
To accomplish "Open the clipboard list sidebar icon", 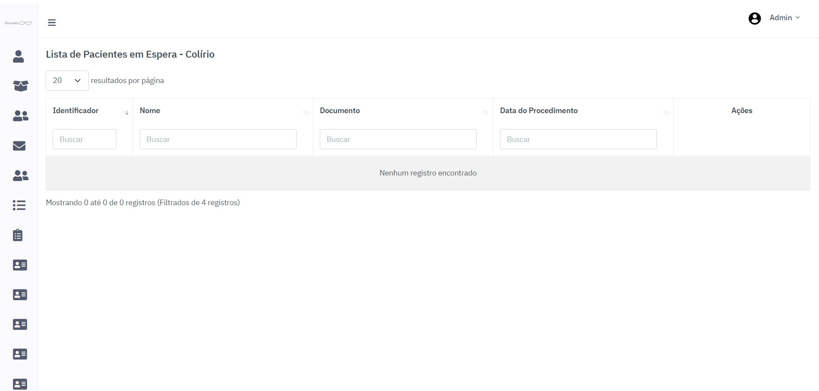I will pyautogui.click(x=18, y=235).
